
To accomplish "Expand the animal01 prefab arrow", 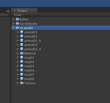I will coord(18,32).
